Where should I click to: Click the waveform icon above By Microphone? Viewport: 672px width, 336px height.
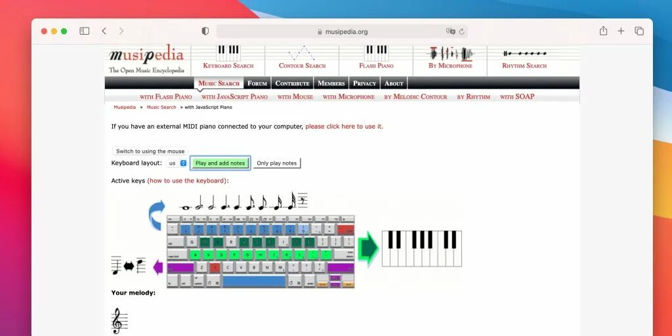pyautogui.click(x=450, y=54)
